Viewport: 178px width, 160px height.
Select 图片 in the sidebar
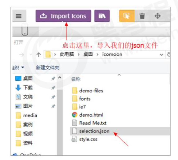(x=28, y=106)
